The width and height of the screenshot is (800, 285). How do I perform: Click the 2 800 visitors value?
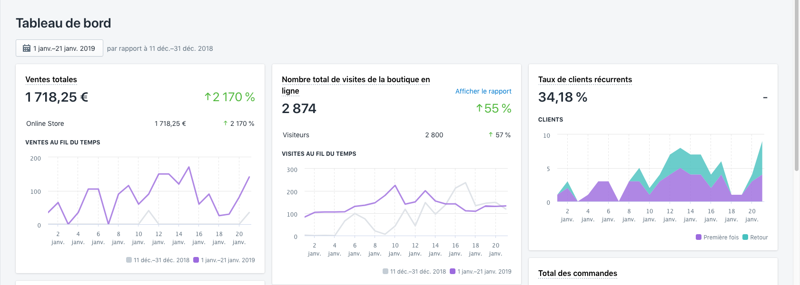pos(434,135)
